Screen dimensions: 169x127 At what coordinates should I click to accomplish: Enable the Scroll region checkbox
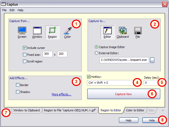(25, 61)
